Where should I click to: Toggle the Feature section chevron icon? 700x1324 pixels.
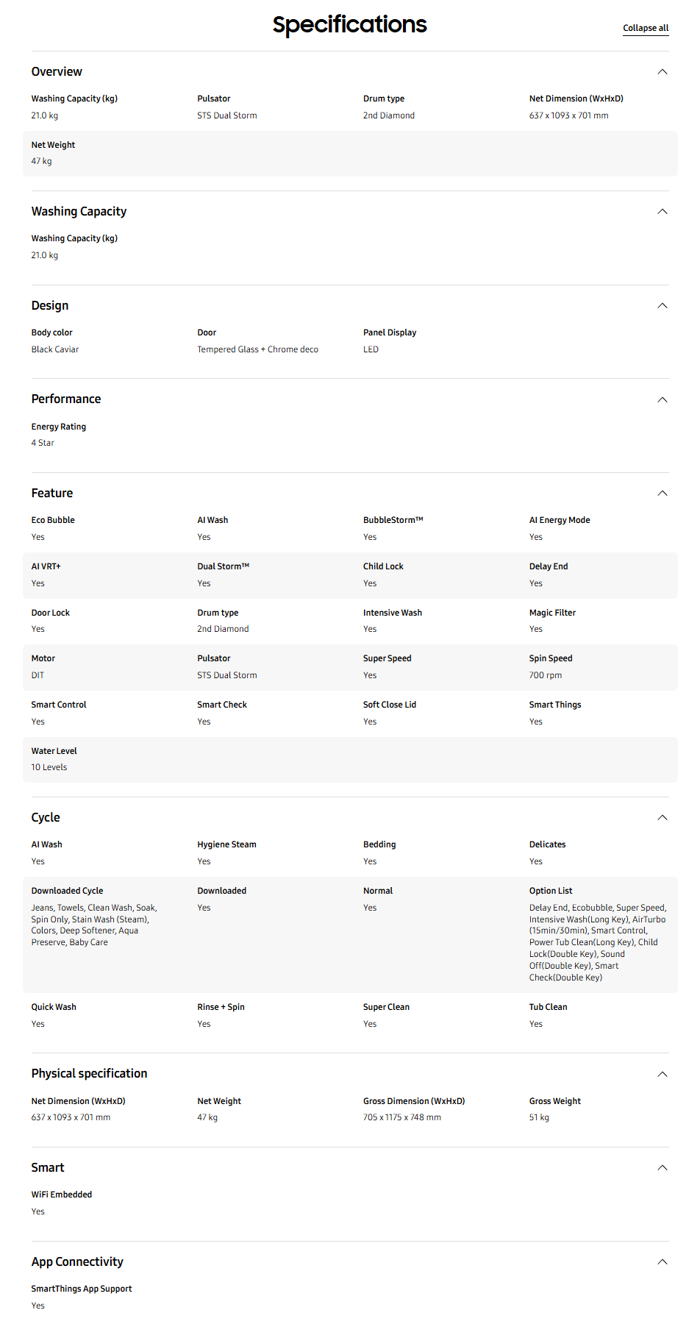click(x=662, y=493)
